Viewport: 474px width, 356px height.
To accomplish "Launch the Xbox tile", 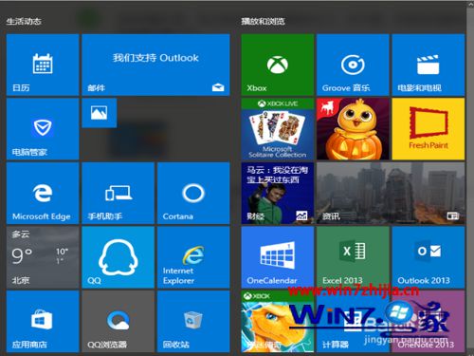I will tap(278, 65).
